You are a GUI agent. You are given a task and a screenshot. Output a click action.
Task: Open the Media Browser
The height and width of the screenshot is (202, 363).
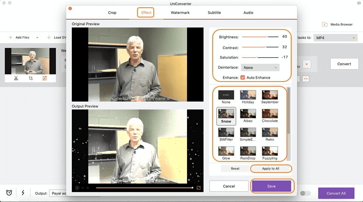(337, 24)
